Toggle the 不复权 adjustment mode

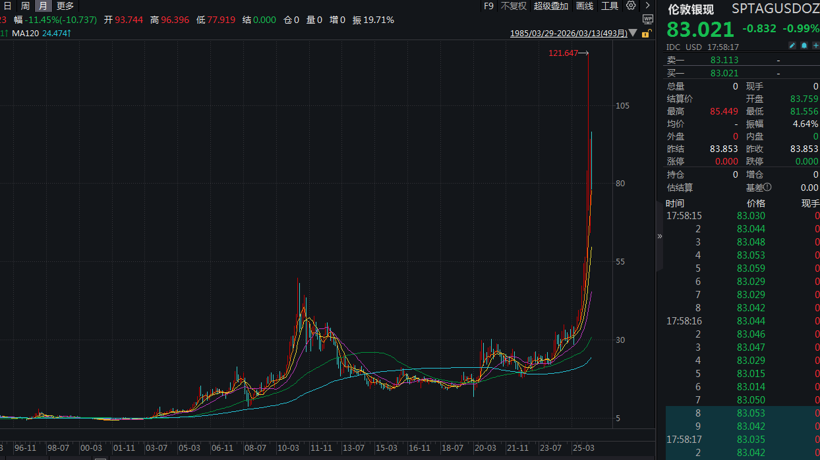pos(513,6)
